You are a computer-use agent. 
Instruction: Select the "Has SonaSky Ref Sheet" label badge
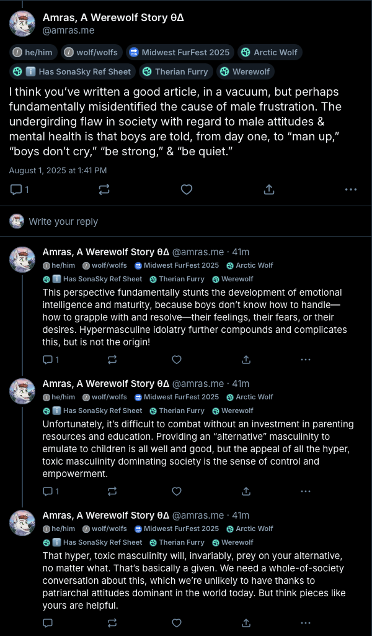click(73, 71)
